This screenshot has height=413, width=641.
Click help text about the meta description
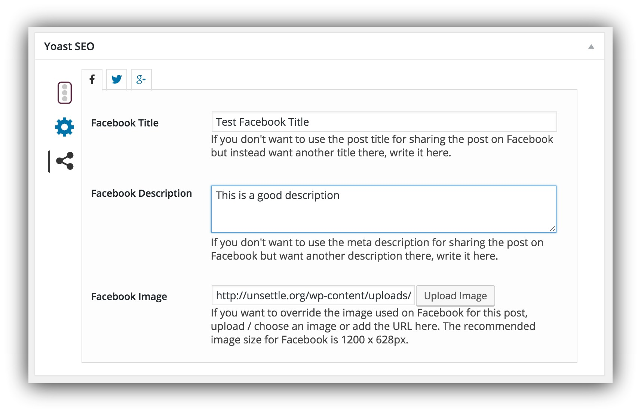pyautogui.click(x=377, y=249)
